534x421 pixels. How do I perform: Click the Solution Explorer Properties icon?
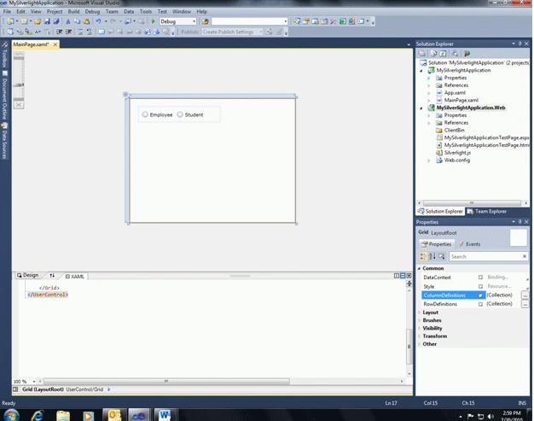(x=422, y=53)
